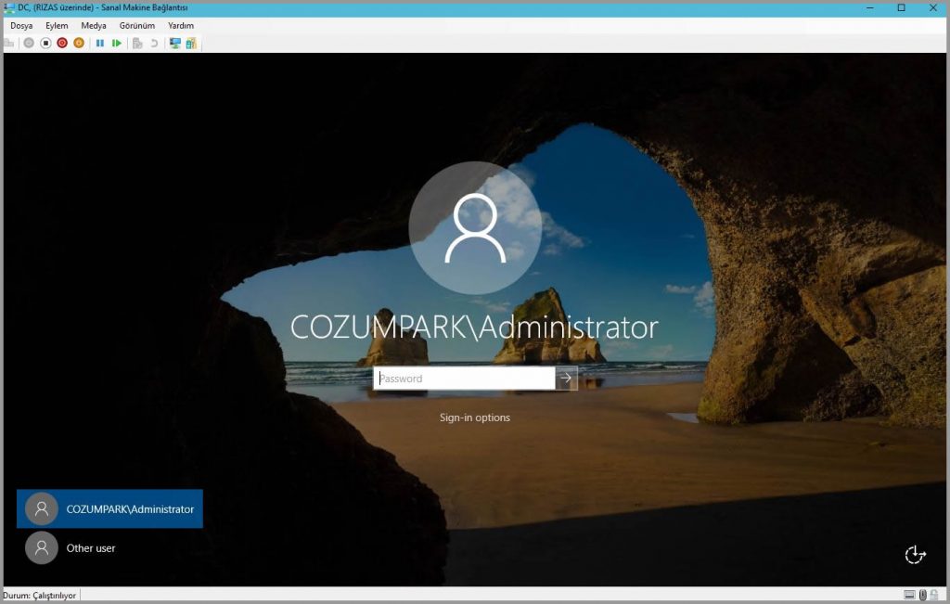The height and width of the screenshot is (604, 950).
Task: Open the Dosya menu
Action: point(21,25)
